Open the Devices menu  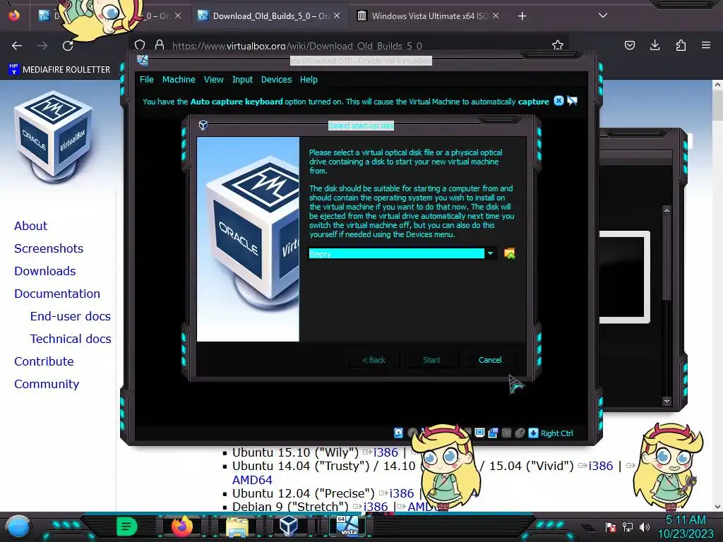pyautogui.click(x=276, y=79)
